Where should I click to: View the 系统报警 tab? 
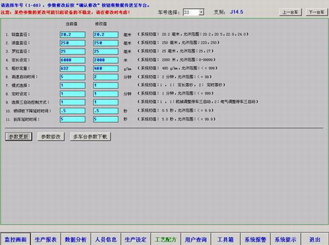pyautogui.click(x=255, y=239)
